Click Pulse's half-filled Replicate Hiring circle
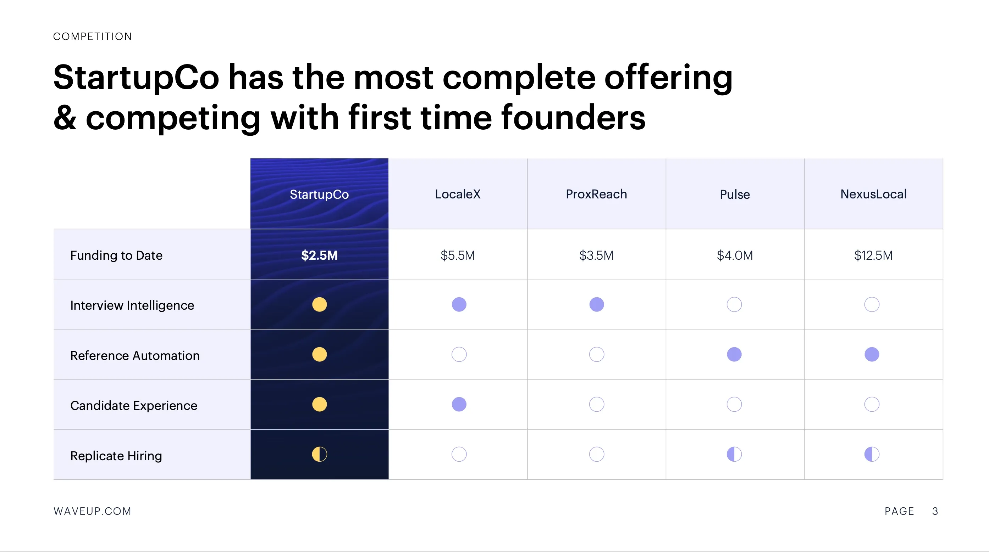The height and width of the screenshot is (552, 989). (734, 454)
